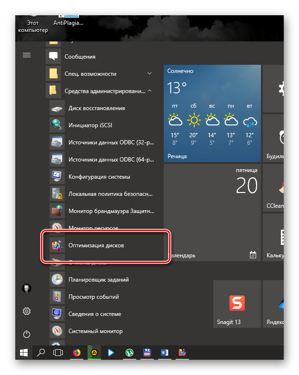
Task: Launch Системный монитор
Action: point(95,331)
